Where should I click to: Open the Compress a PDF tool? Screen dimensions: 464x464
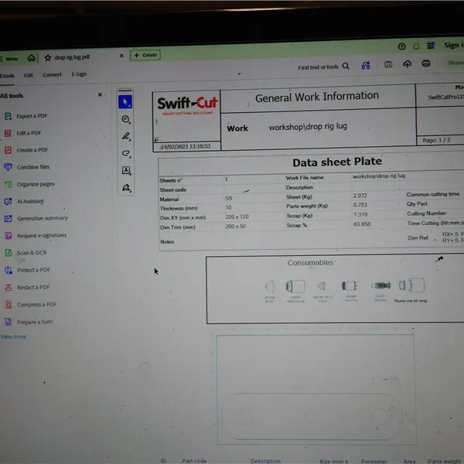point(30,305)
